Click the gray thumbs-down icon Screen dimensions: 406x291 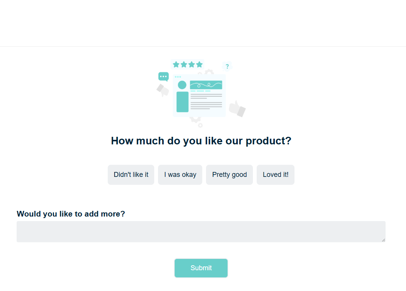tap(163, 90)
